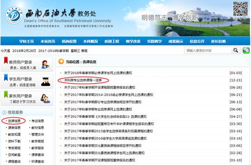The width and height of the screenshot is (251, 165).
Task: Open the green WeChat icon
Action: 246,50
